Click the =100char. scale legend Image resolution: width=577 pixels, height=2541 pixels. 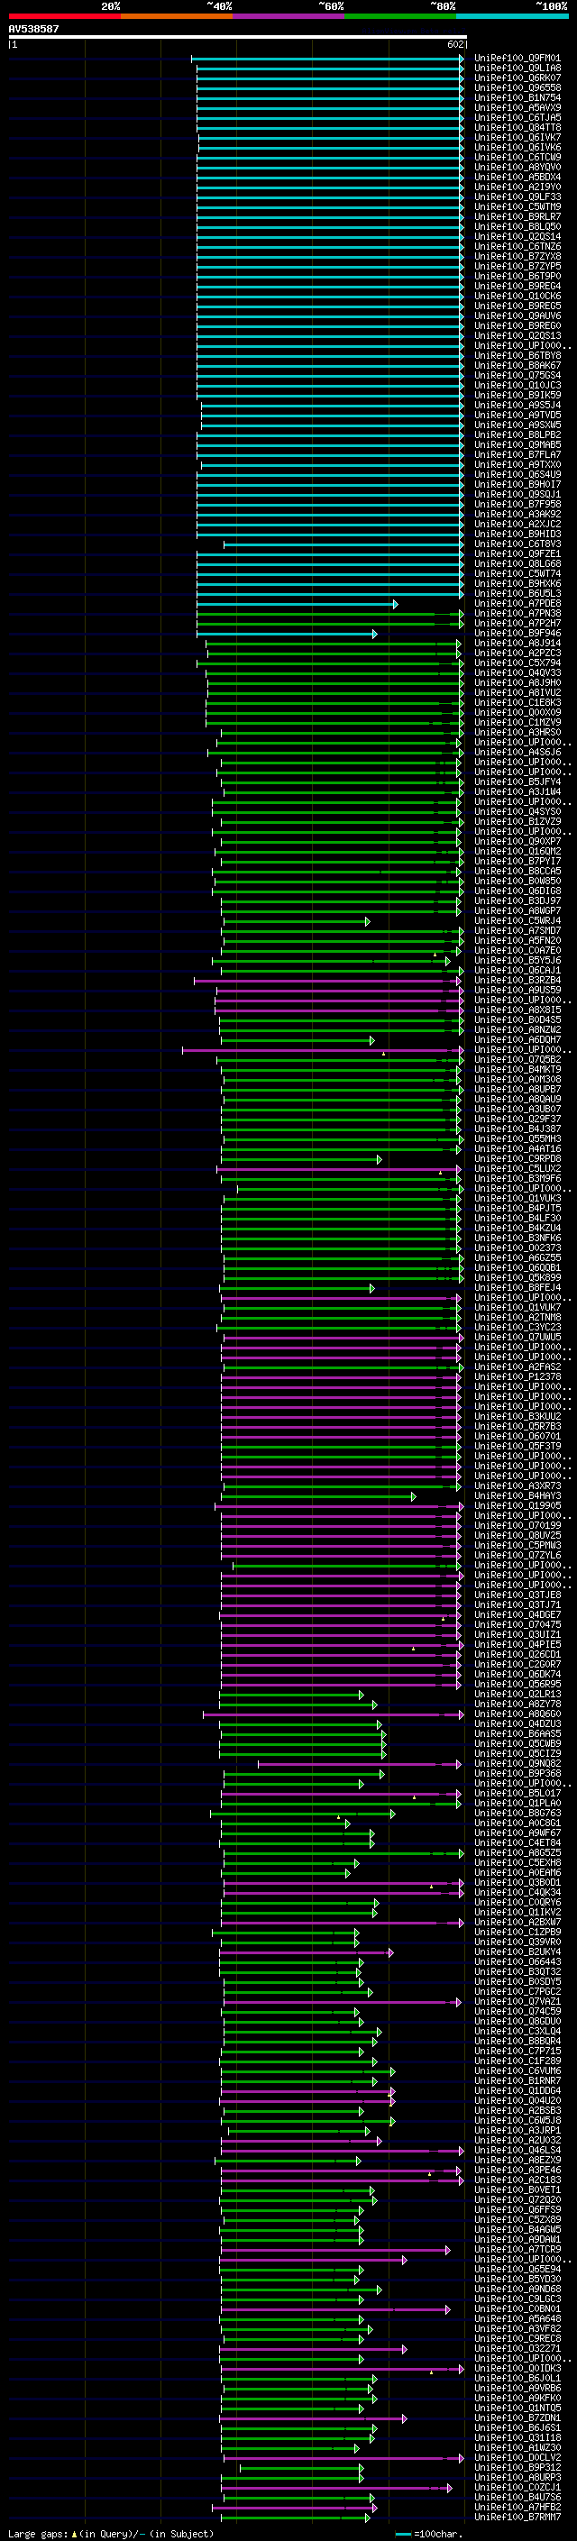(x=429, y=2533)
